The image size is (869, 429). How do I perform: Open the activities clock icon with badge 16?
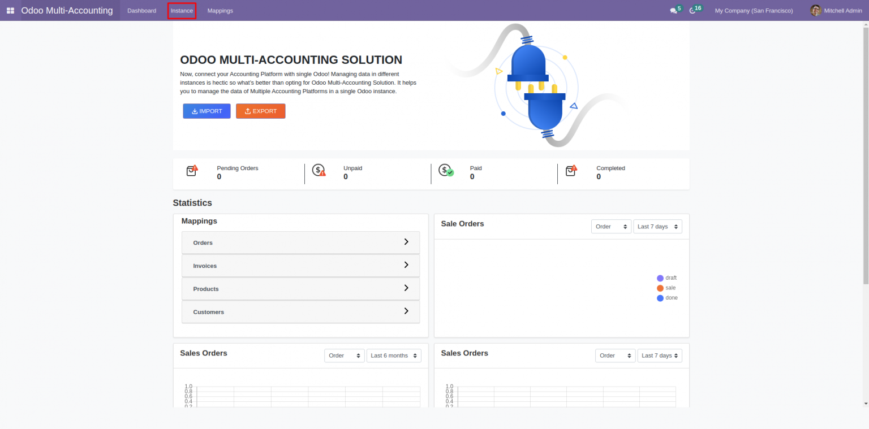[x=692, y=11]
